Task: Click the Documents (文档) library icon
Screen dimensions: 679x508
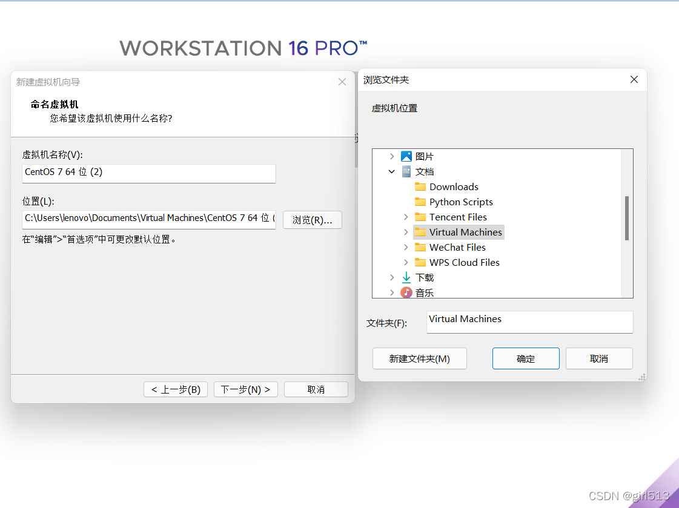Action: (406, 172)
